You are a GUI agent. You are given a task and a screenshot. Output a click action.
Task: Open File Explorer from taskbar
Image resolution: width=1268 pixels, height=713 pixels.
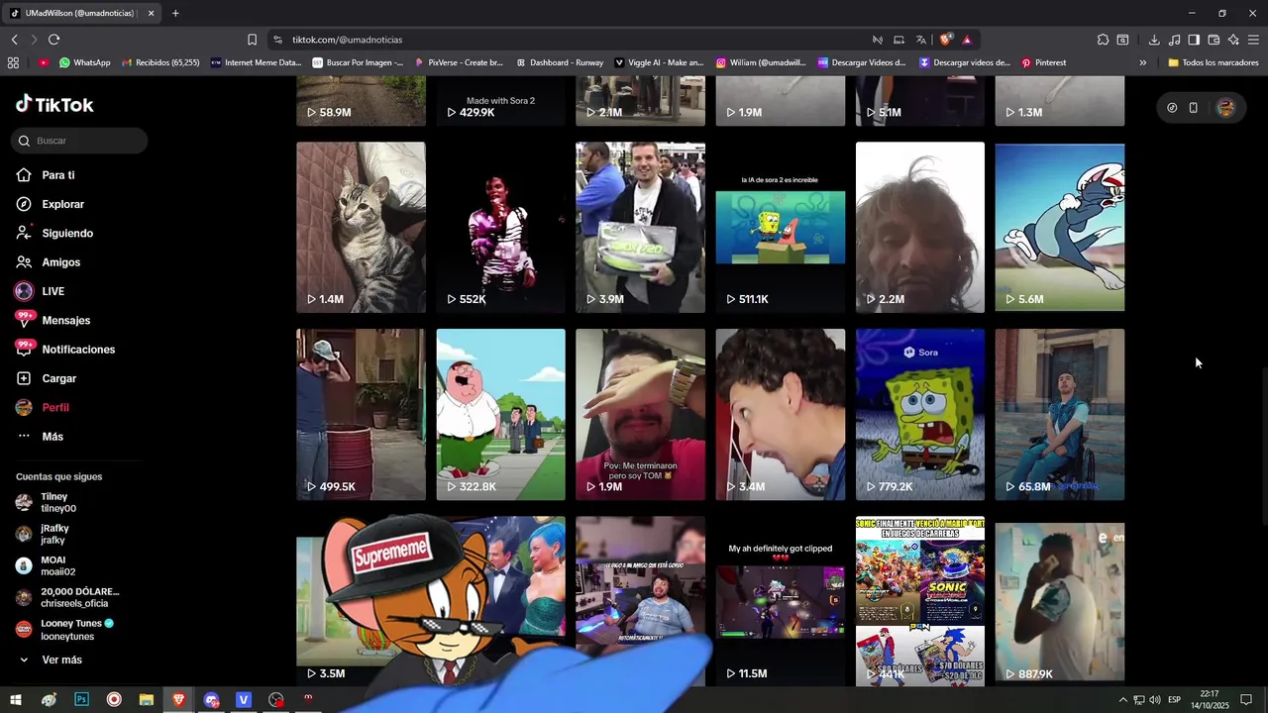point(146,699)
